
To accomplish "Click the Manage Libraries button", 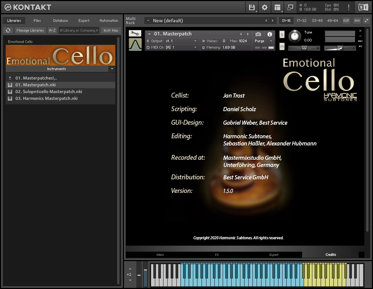I will click(30, 30).
